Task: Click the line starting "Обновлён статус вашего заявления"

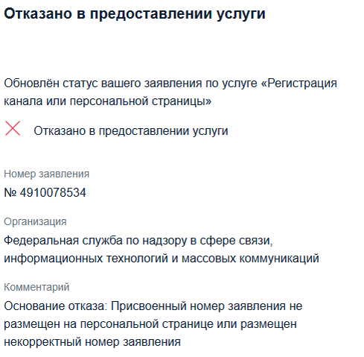Action: click(170, 83)
